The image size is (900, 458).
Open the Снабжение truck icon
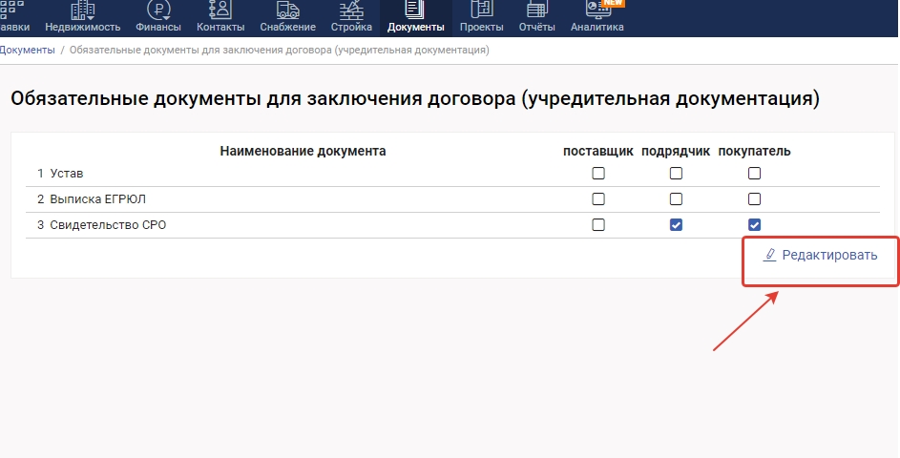pyautogui.click(x=287, y=10)
